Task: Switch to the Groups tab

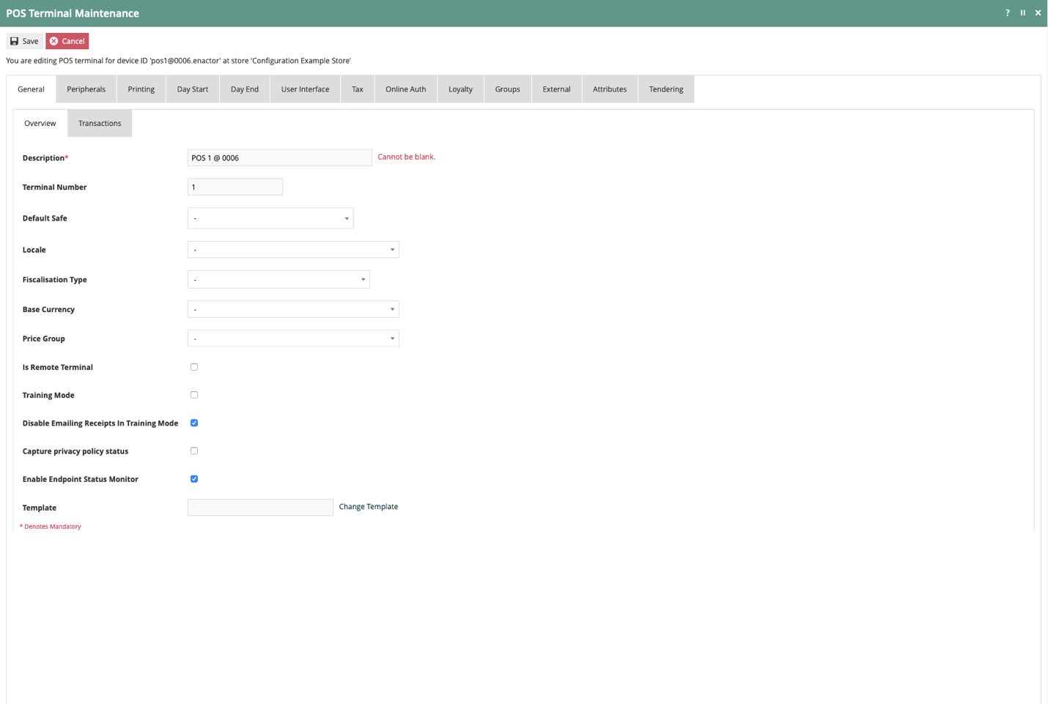Action: (x=508, y=89)
